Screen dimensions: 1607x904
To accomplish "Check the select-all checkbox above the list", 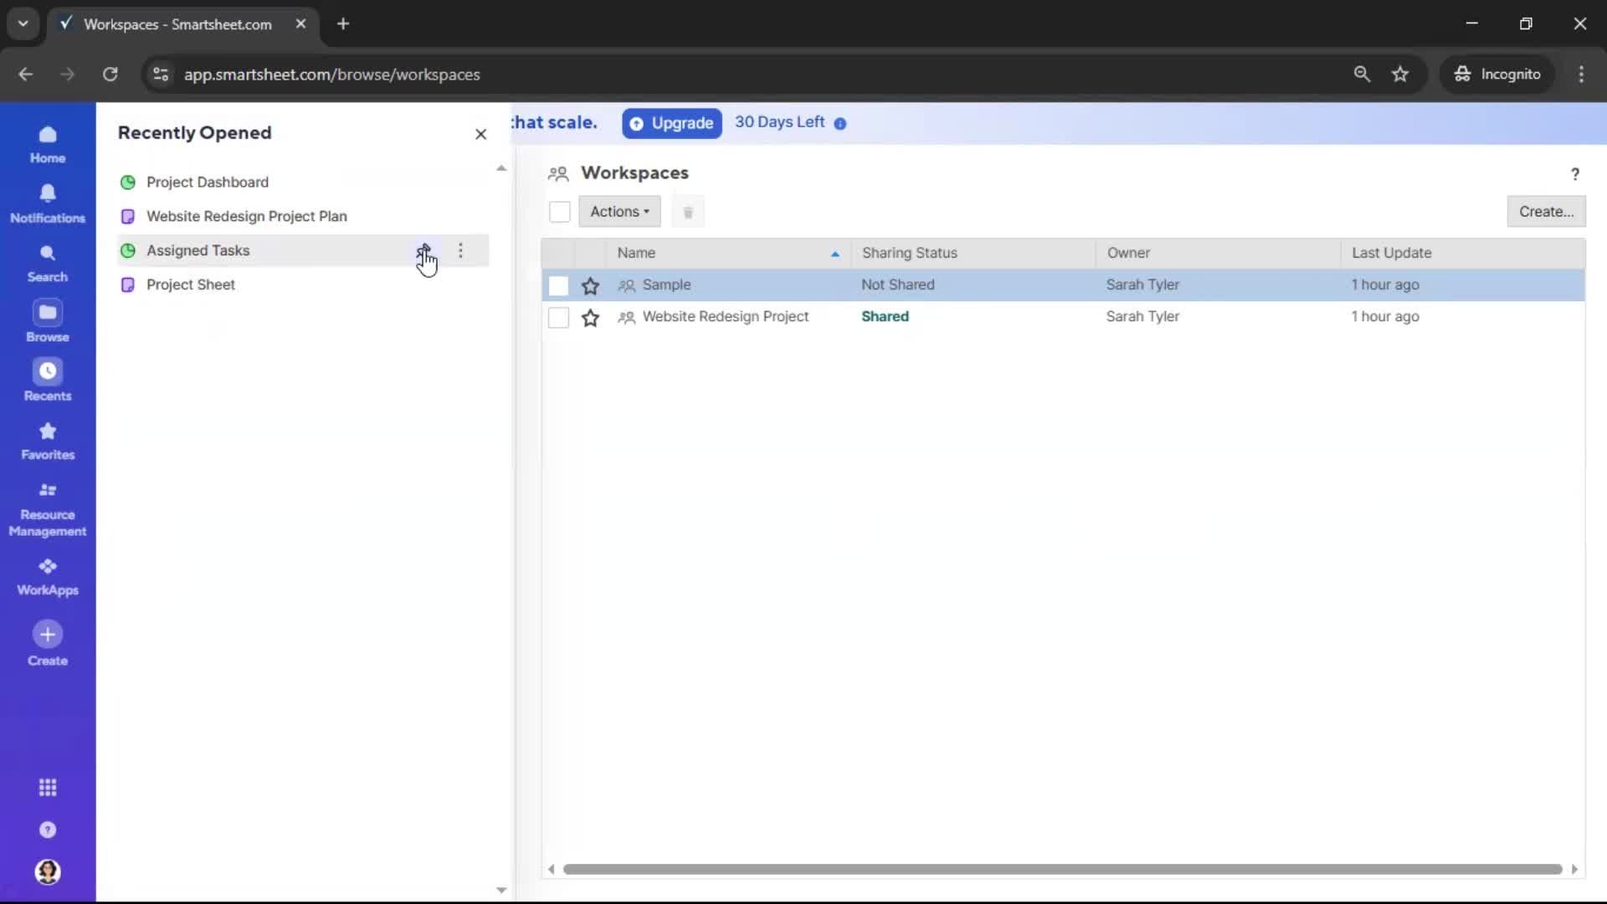I will click(560, 212).
